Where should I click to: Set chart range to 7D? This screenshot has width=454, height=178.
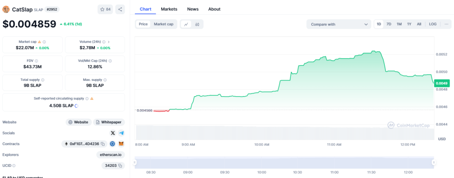point(389,24)
